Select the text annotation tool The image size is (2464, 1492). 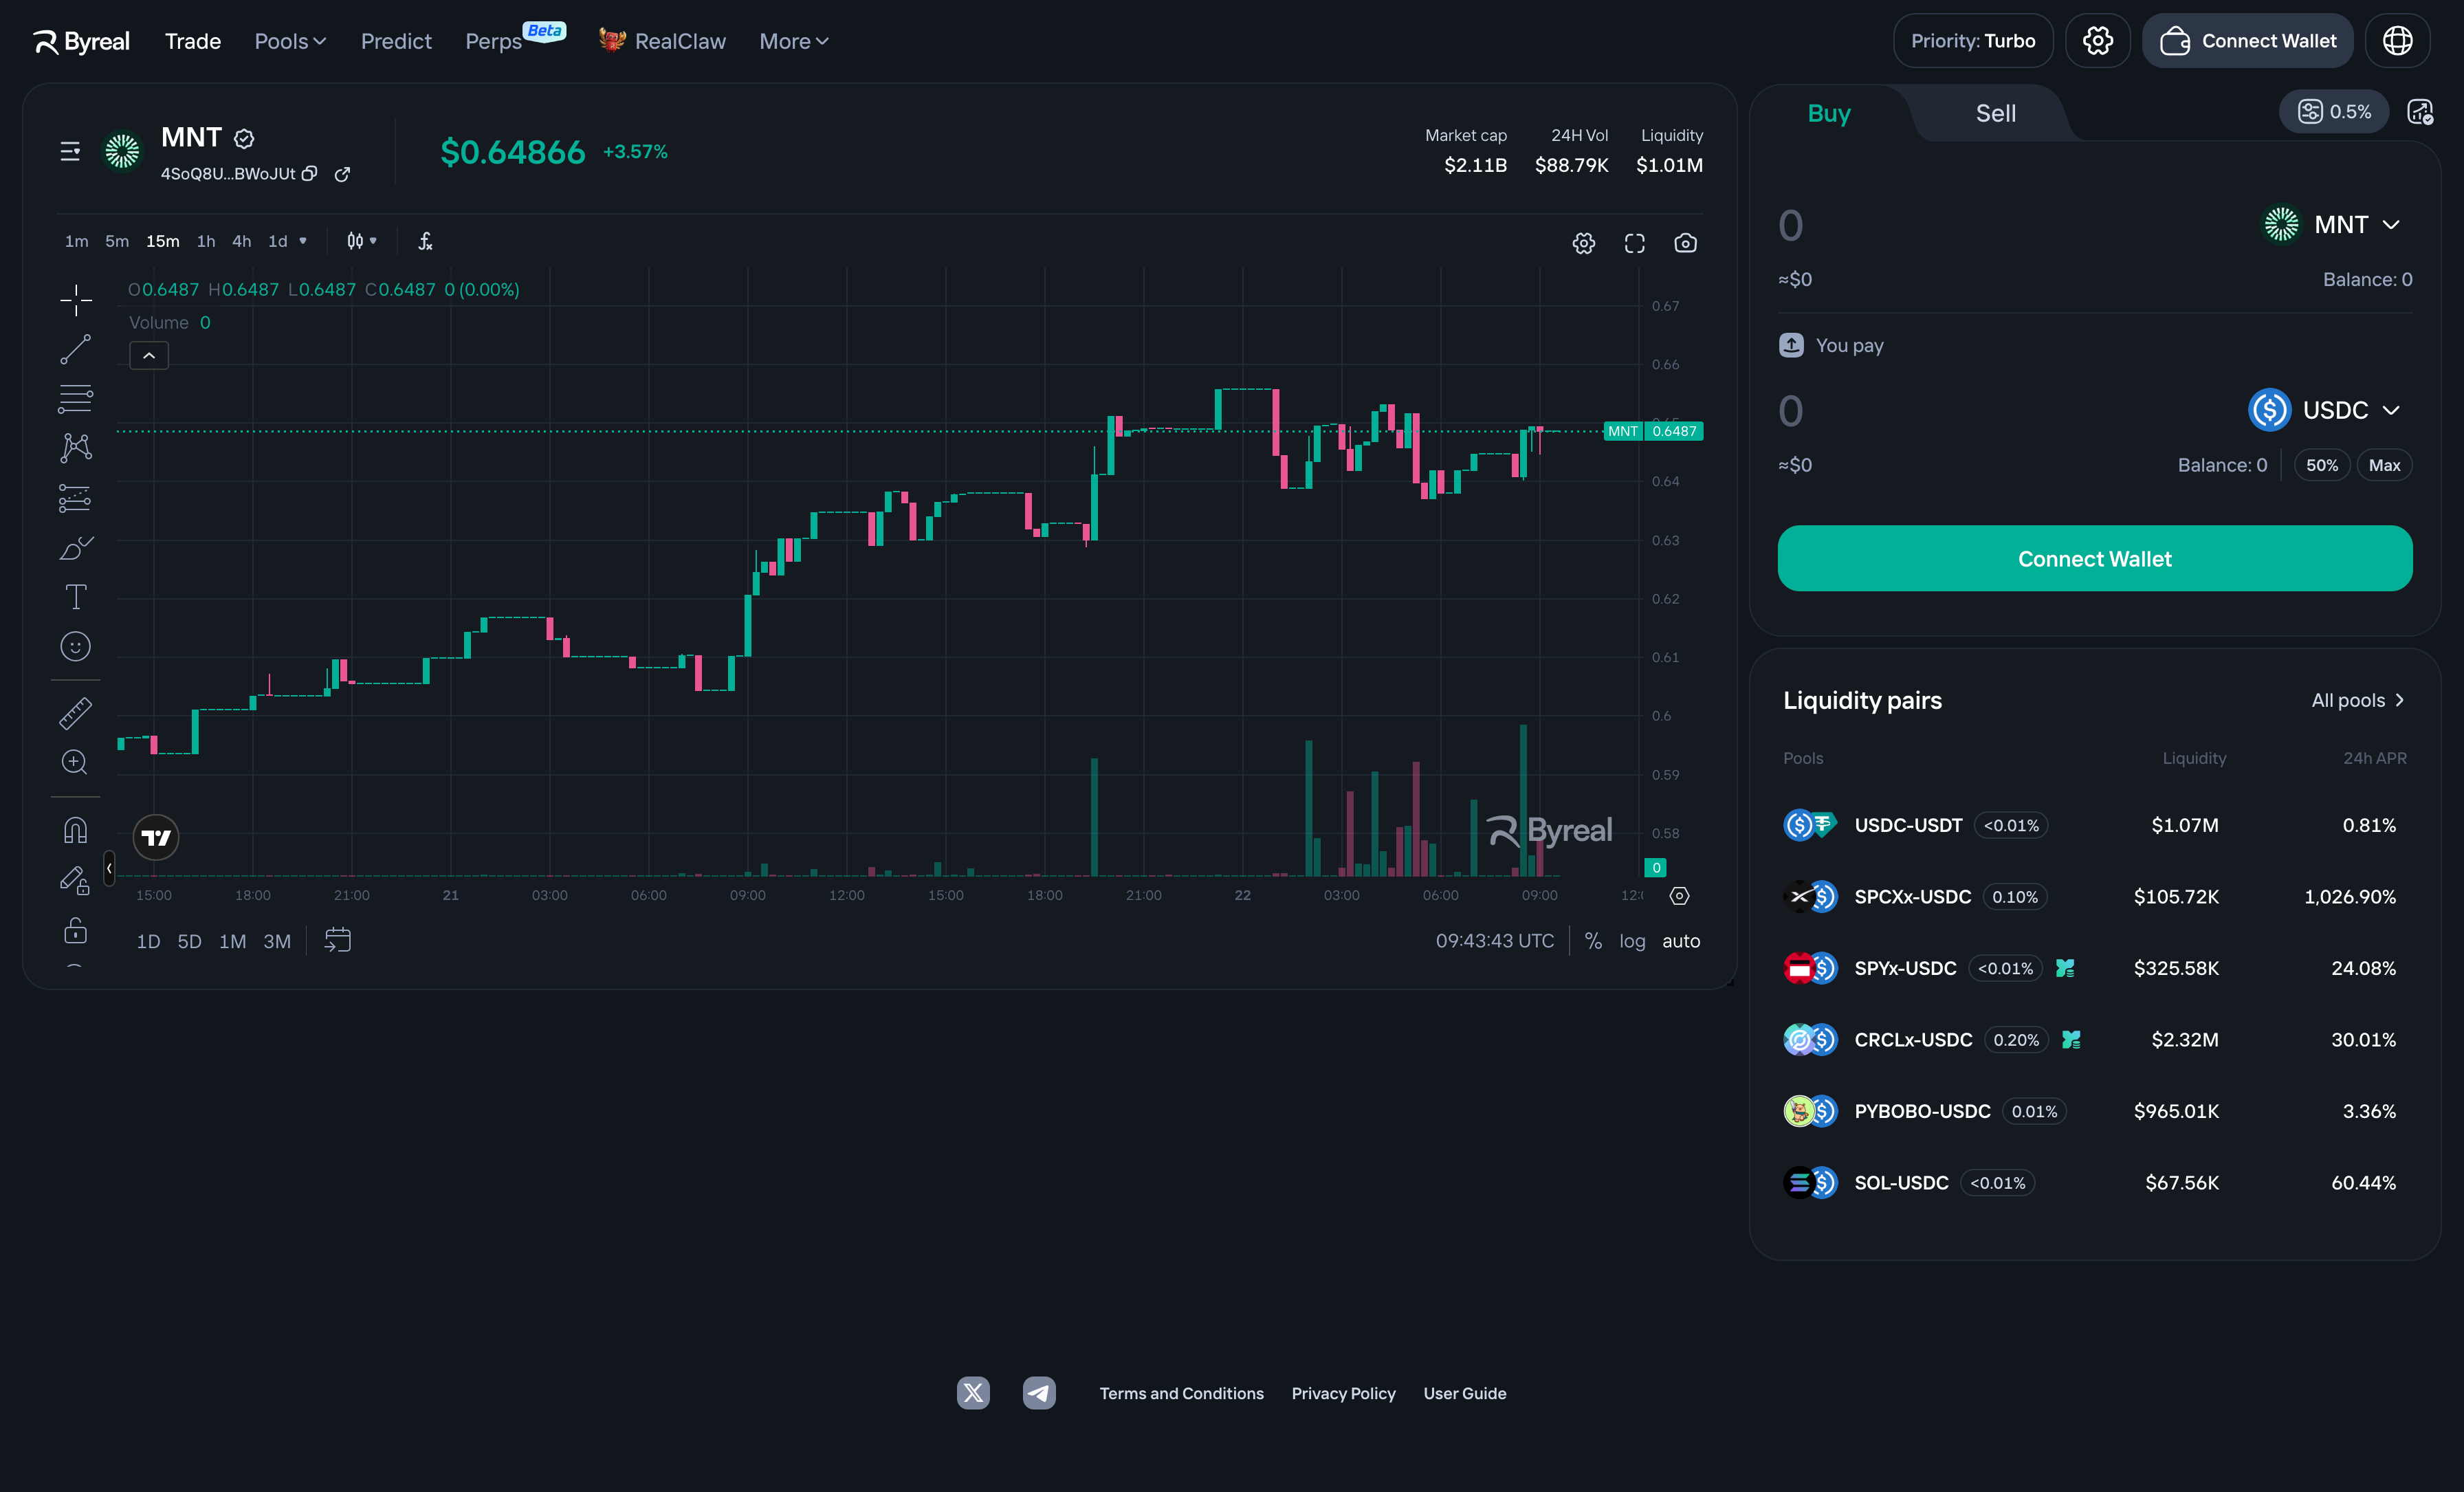tap(75, 597)
